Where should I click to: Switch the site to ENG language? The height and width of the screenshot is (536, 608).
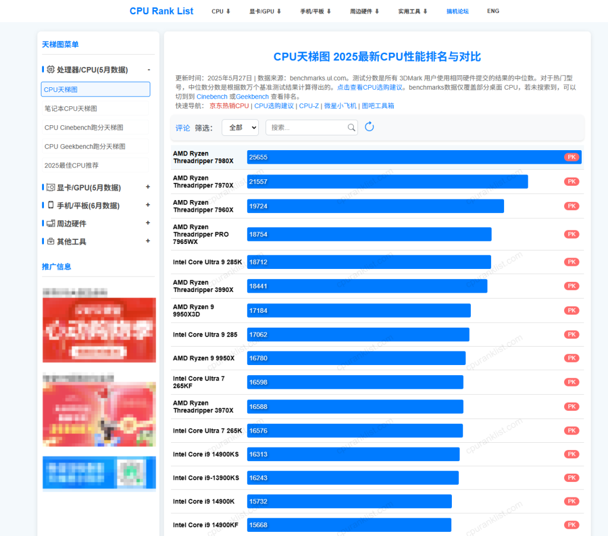(493, 11)
